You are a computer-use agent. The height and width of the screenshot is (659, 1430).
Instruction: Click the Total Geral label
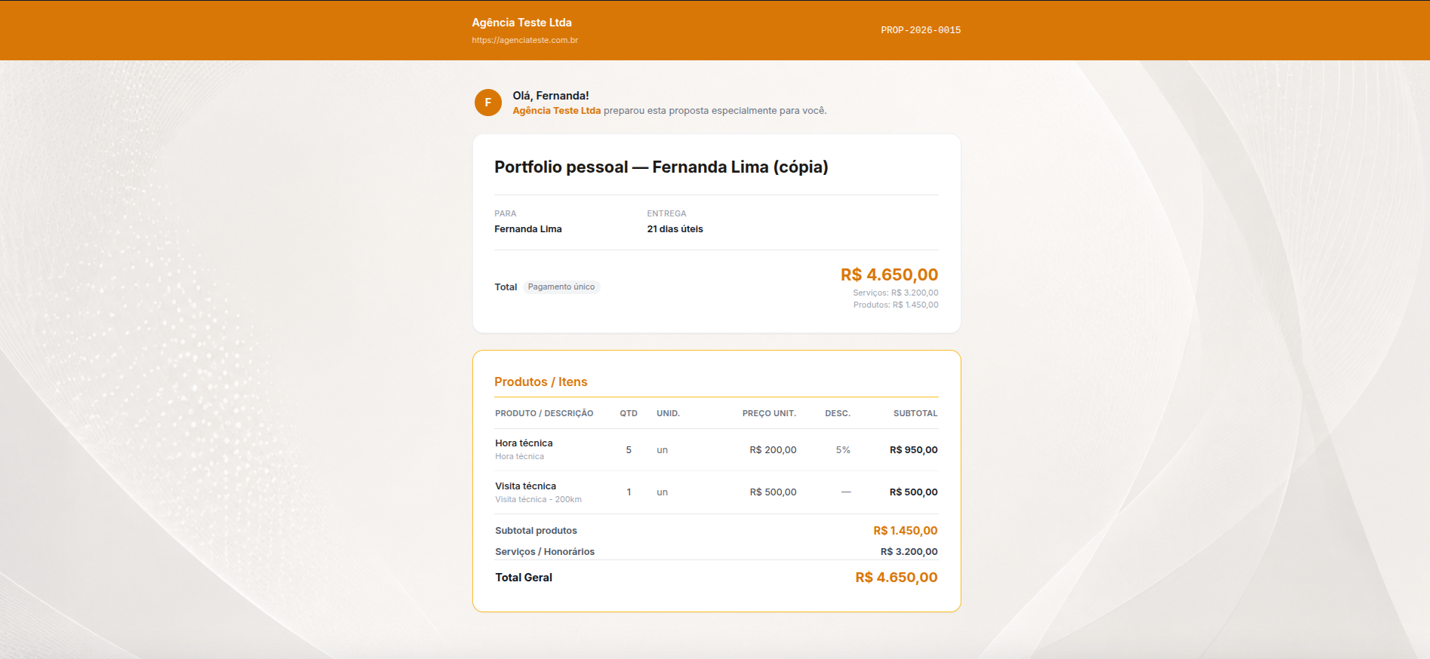tap(524, 578)
